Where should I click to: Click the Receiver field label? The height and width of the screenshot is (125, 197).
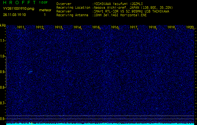64,12
